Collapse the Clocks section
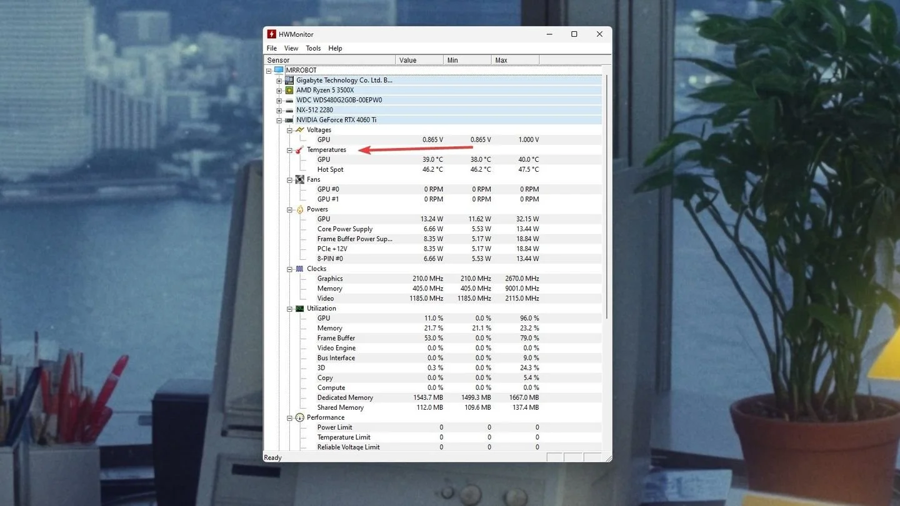This screenshot has width=900, height=506. tap(290, 269)
